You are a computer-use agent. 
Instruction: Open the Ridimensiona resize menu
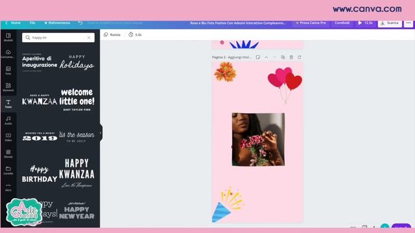[x=57, y=23]
